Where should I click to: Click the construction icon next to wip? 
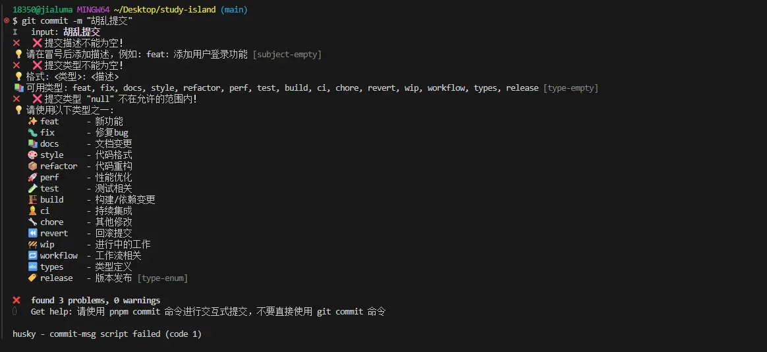(32, 245)
